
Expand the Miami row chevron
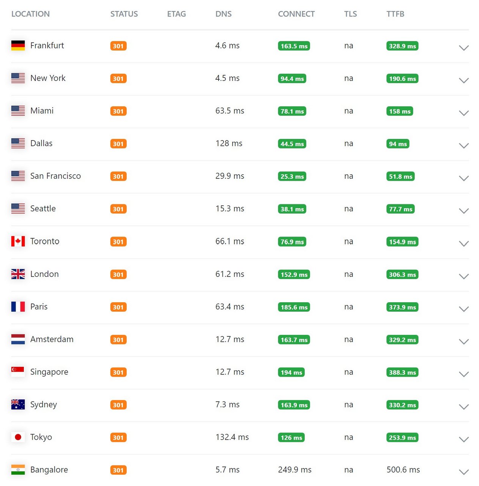pyautogui.click(x=463, y=113)
